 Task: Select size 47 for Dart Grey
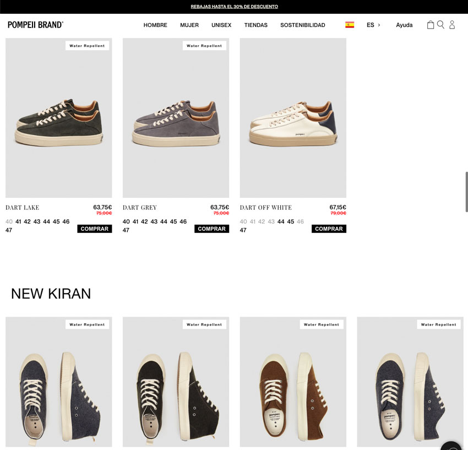[x=126, y=230]
